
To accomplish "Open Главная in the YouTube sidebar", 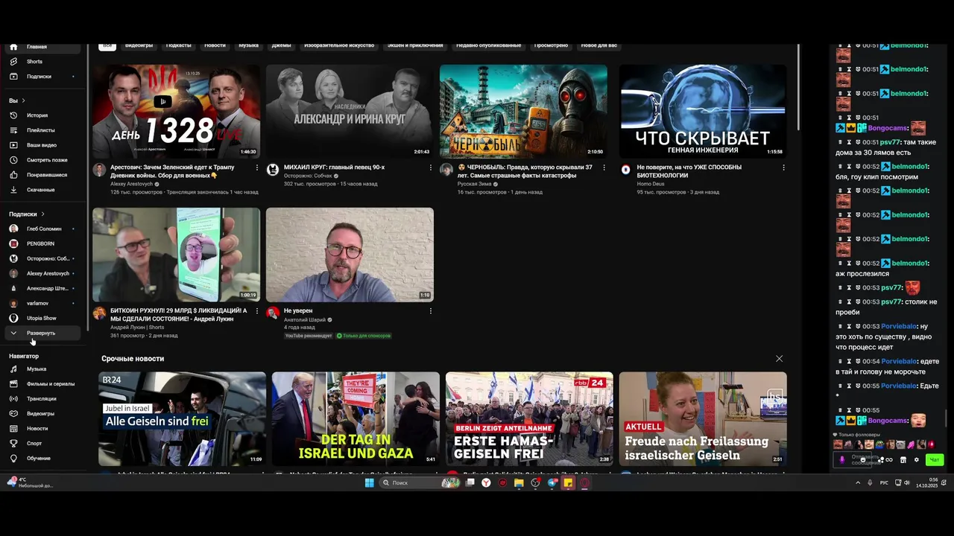I will (x=42, y=47).
